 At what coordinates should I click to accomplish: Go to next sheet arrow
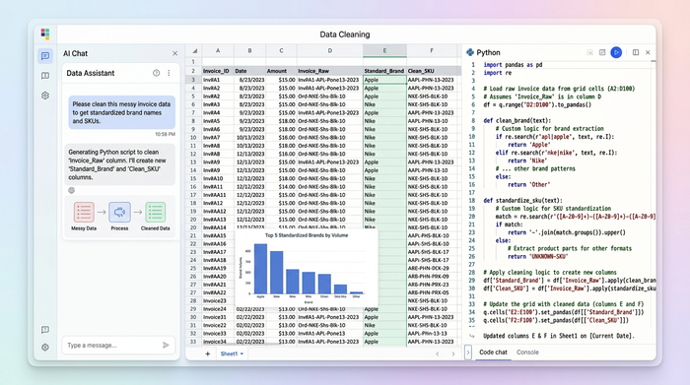pos(453,353)
